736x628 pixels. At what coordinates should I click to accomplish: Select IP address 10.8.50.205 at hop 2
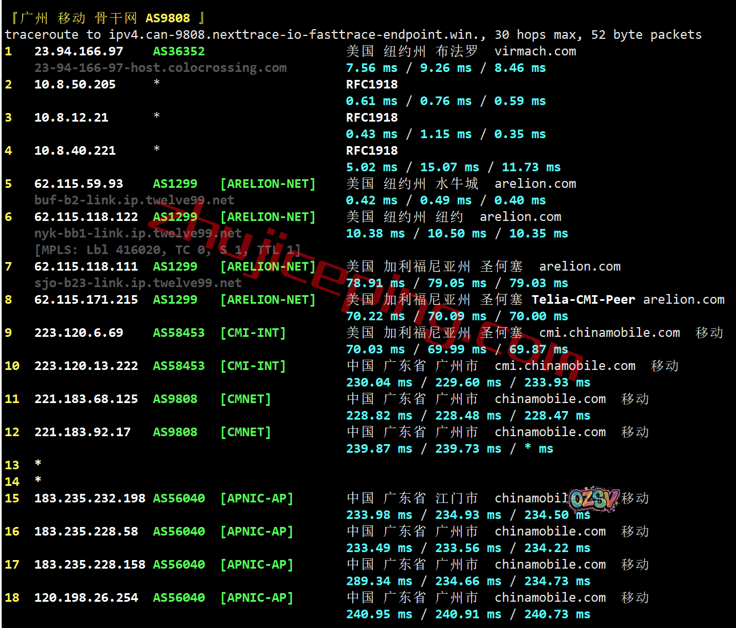(x=75, y=84)
